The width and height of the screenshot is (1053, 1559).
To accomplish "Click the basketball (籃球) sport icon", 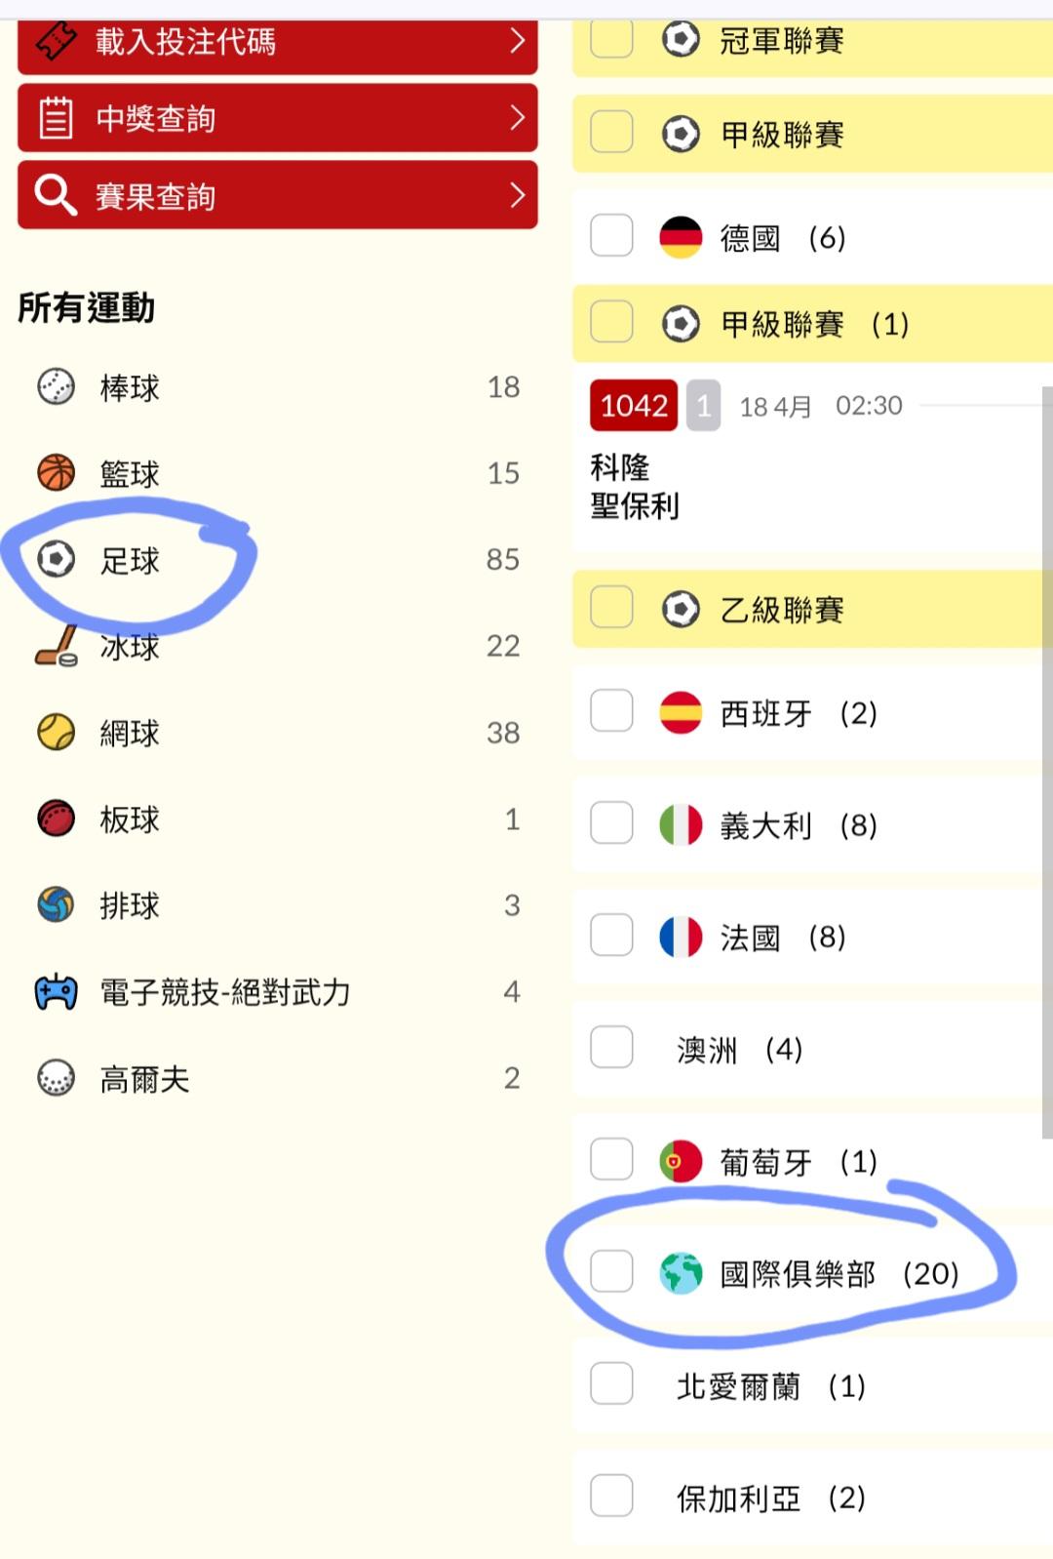I will coord(56,473).
